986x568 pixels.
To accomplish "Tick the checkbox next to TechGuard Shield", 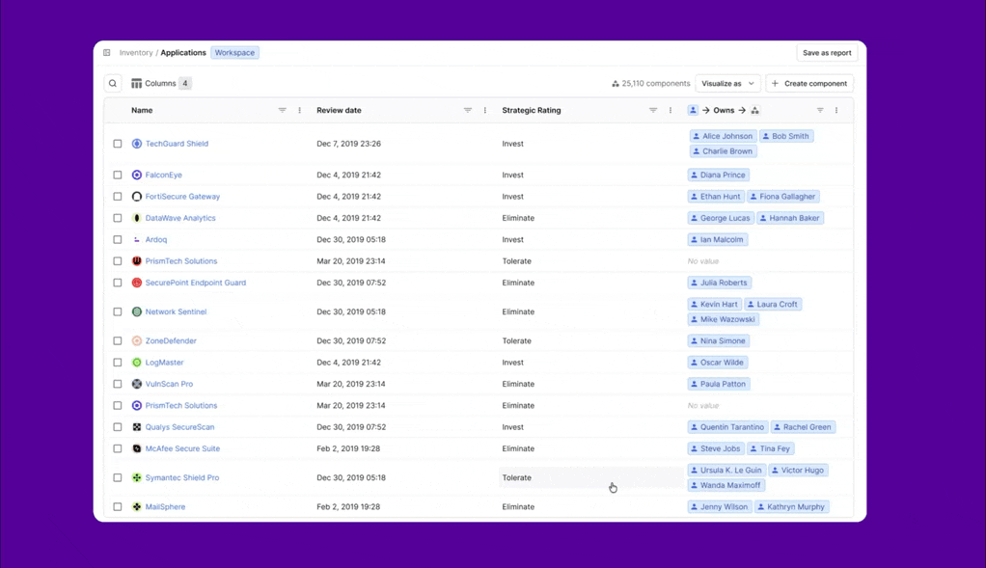I will pyautogui.click(x=117, y=143).
